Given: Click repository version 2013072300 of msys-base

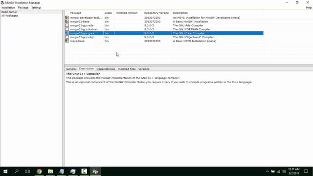Looking at the screenshot, I should (x=152, y=41).
